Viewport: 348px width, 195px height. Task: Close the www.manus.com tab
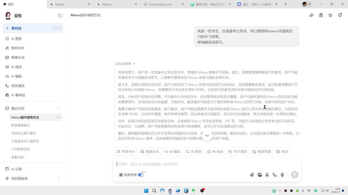(183, 4)
